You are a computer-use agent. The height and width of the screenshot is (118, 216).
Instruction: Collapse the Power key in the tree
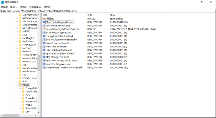(17, 85)
